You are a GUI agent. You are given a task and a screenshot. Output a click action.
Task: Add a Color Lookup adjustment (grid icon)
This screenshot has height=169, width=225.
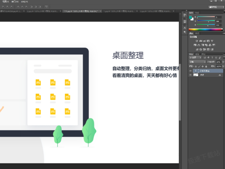click(214, 45)
